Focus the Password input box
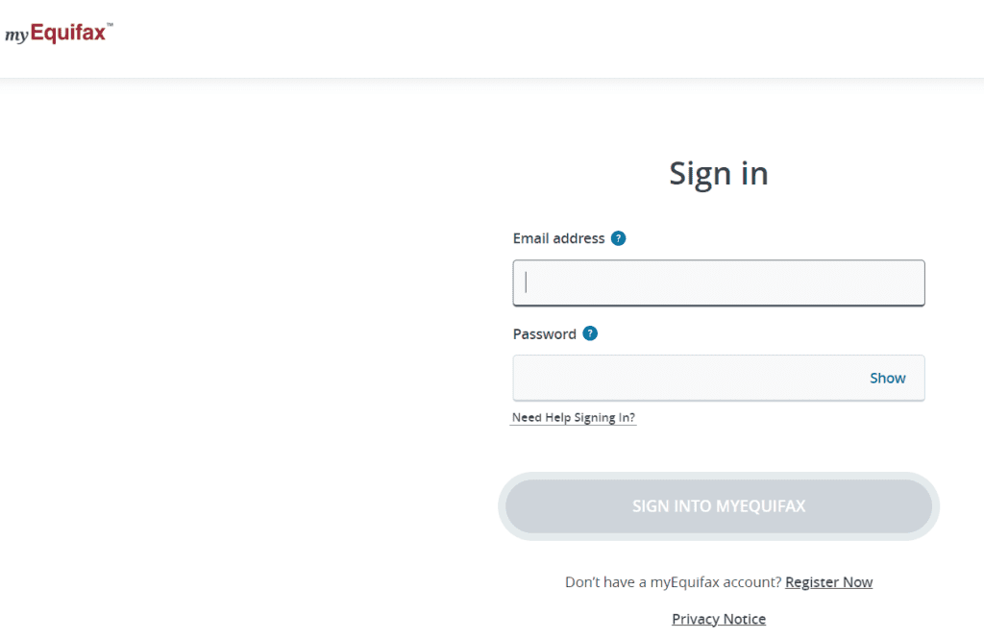Image resolution: width=984 pixels, height=639 pixels. [x=673, y=378]
